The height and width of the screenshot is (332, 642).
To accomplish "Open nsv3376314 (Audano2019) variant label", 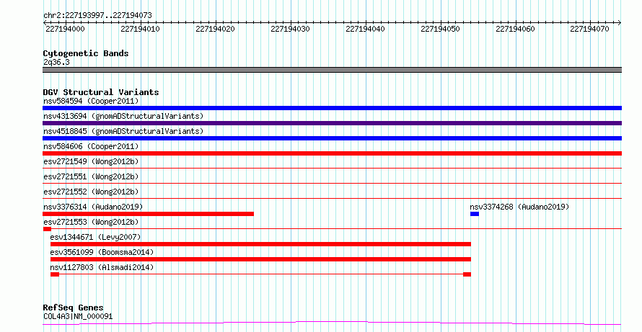I will point(93,207).
